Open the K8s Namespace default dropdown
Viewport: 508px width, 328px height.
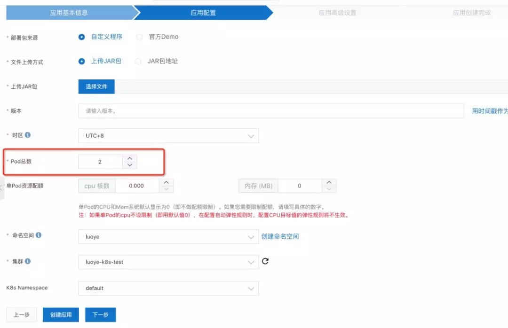tap(168, 288)
